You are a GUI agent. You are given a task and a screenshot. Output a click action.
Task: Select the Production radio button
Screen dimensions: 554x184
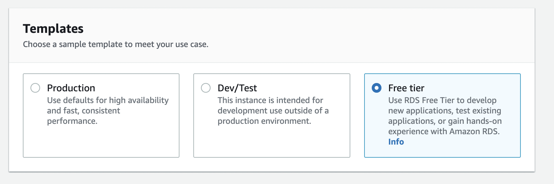[35, 88]
